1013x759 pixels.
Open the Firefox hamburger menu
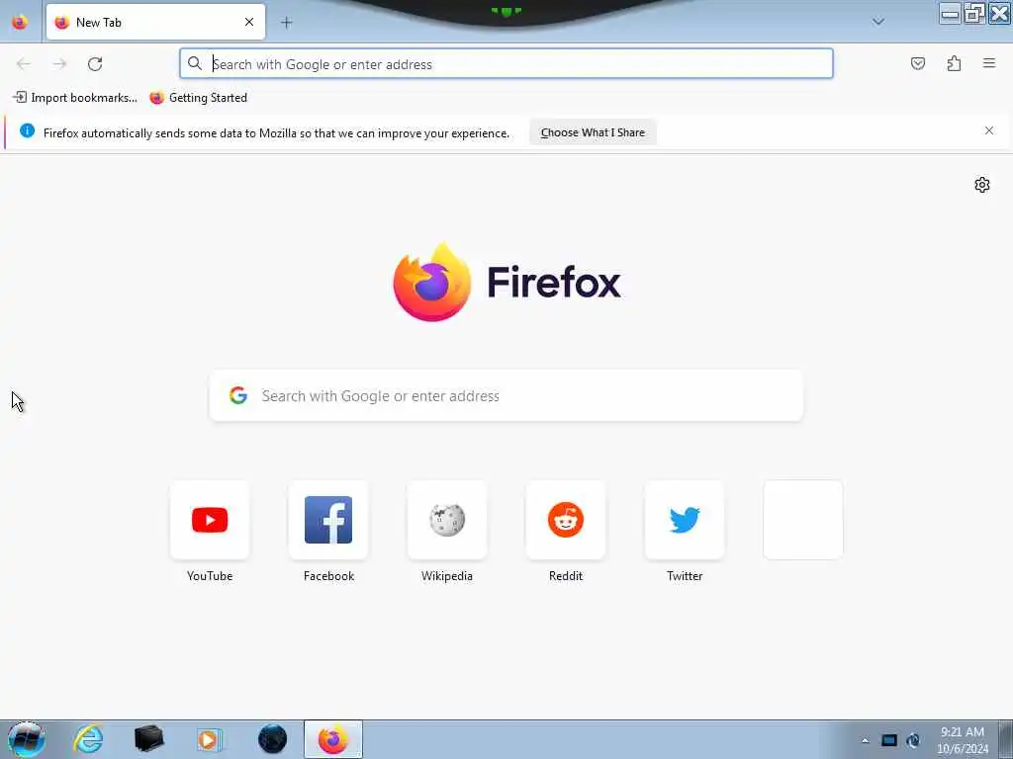click(989, 63)
